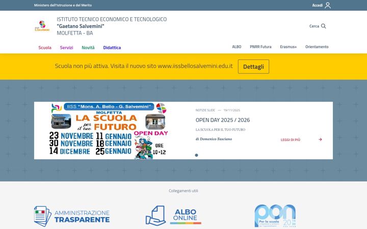Click the Dettagli button in yellow banner
This screenshot has height=229, width=367.
pyautogui.click(x=253, y=67)
